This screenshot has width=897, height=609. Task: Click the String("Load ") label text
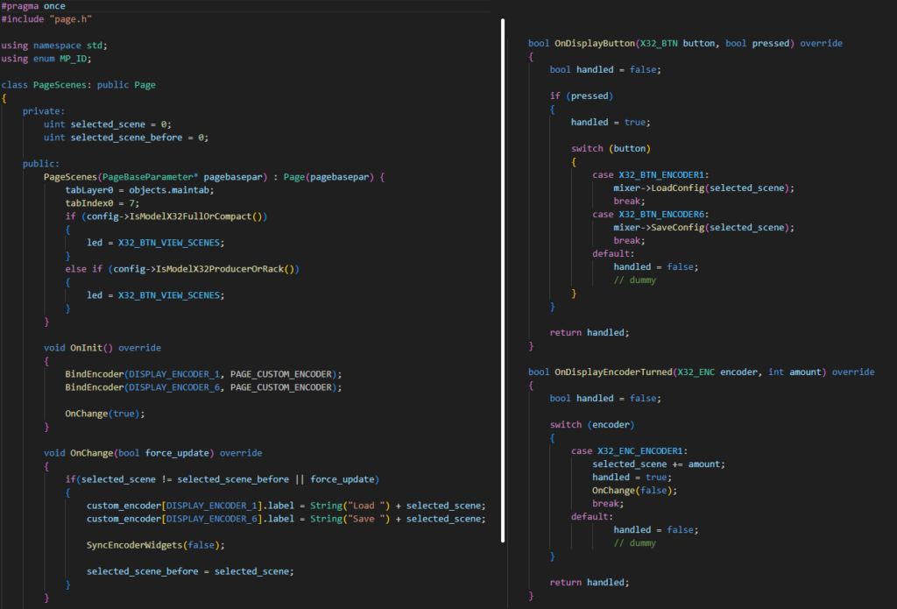355,506
